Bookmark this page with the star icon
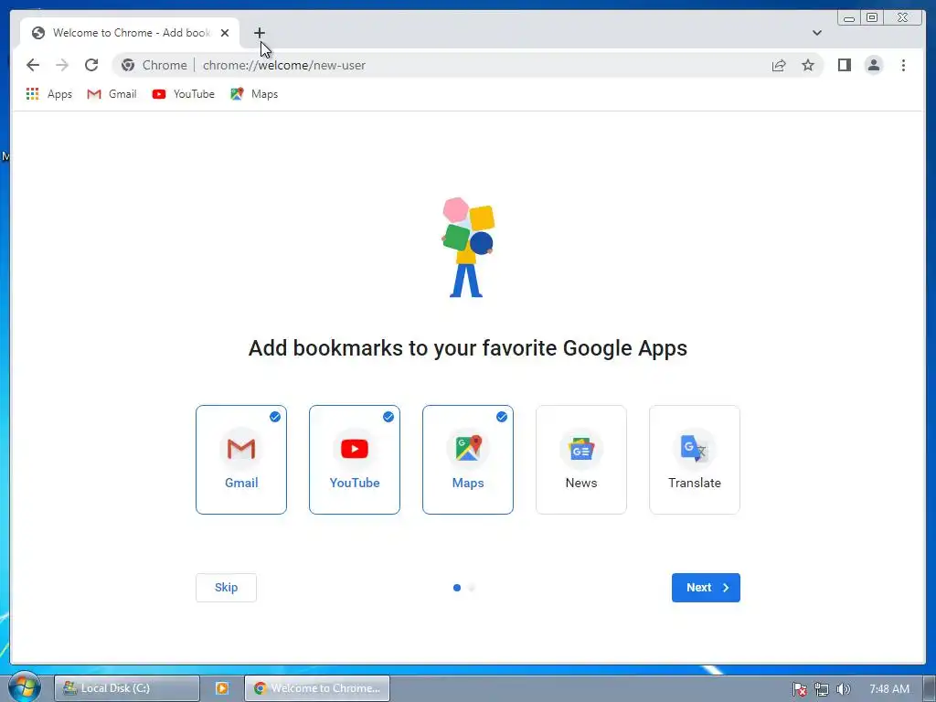 (808, 65)
